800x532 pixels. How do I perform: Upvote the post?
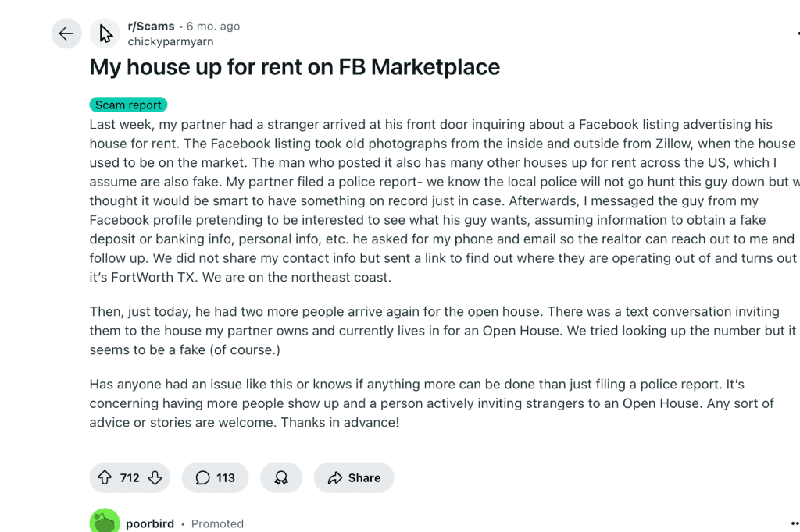point(105,477)
